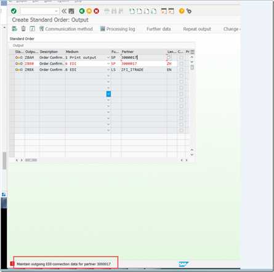This screenshot has height=272, width=274.
Task: Click the yellow Exit icon
Action: point(89,11)
